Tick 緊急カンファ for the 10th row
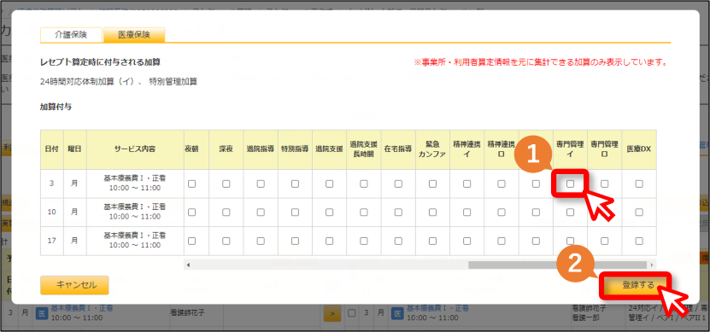Viewport: 710px width, 332px height. (432, 212)
